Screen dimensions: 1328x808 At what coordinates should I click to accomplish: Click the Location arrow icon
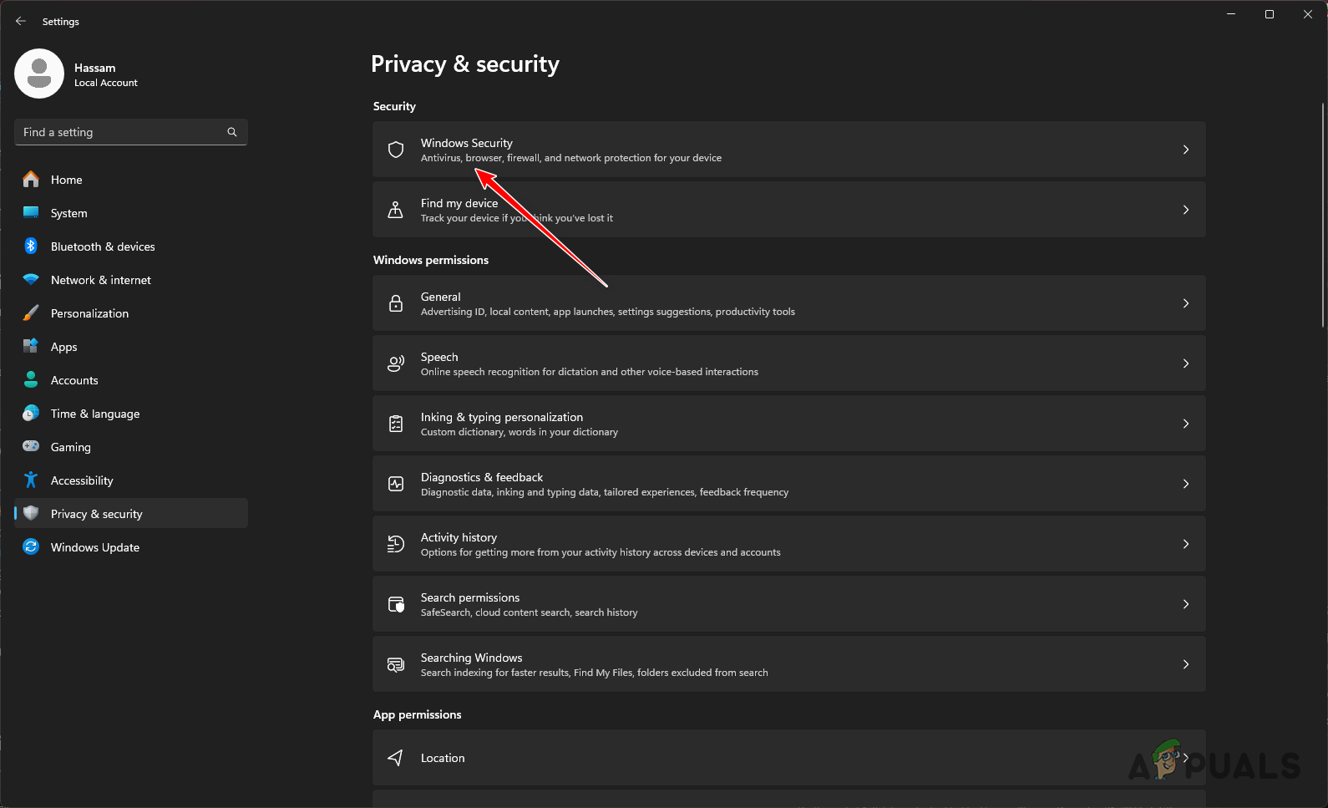tap(396, 758)
